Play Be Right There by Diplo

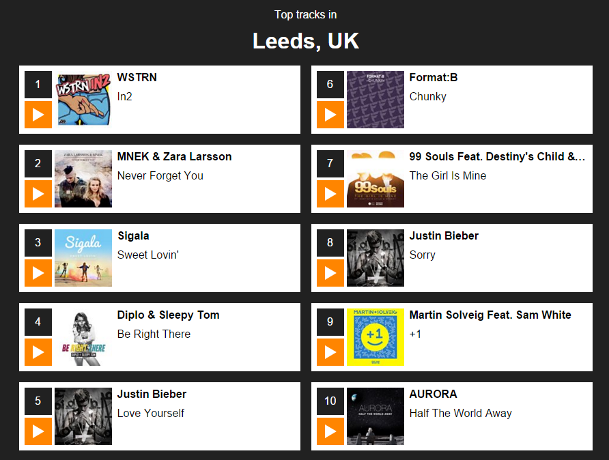(x=38, y=352)
